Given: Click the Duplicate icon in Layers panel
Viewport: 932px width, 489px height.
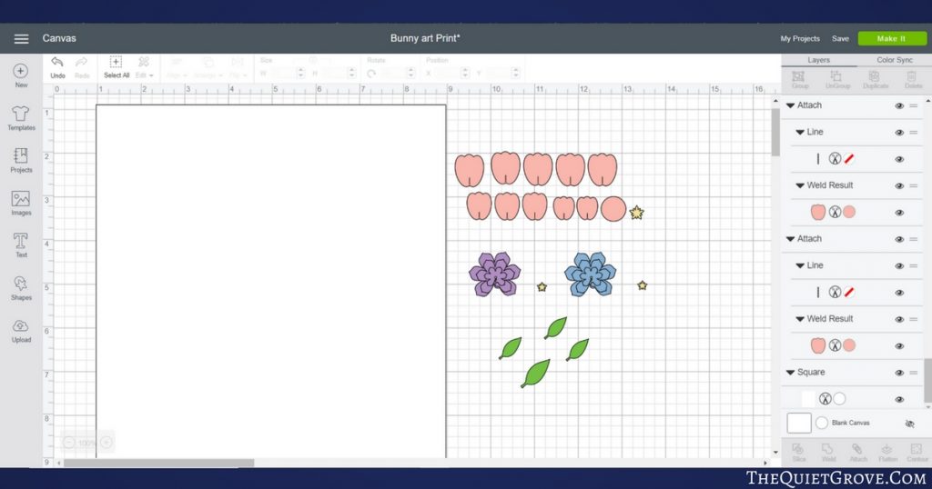Looking at the screenshot, I should [875, 79].
